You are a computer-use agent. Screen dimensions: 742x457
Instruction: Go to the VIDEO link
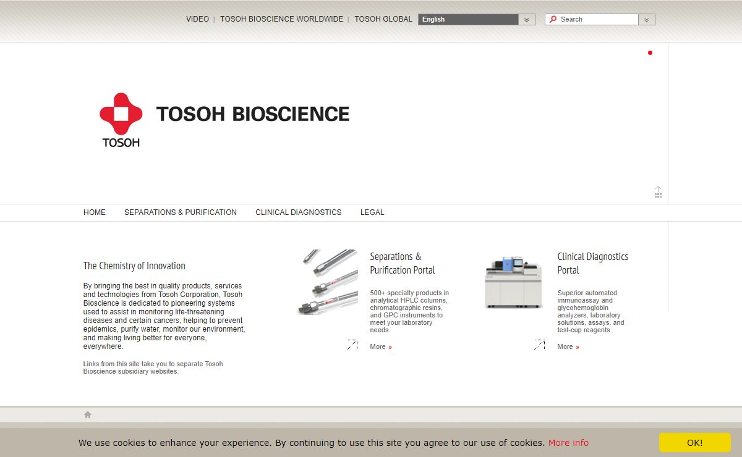point(198,19)
